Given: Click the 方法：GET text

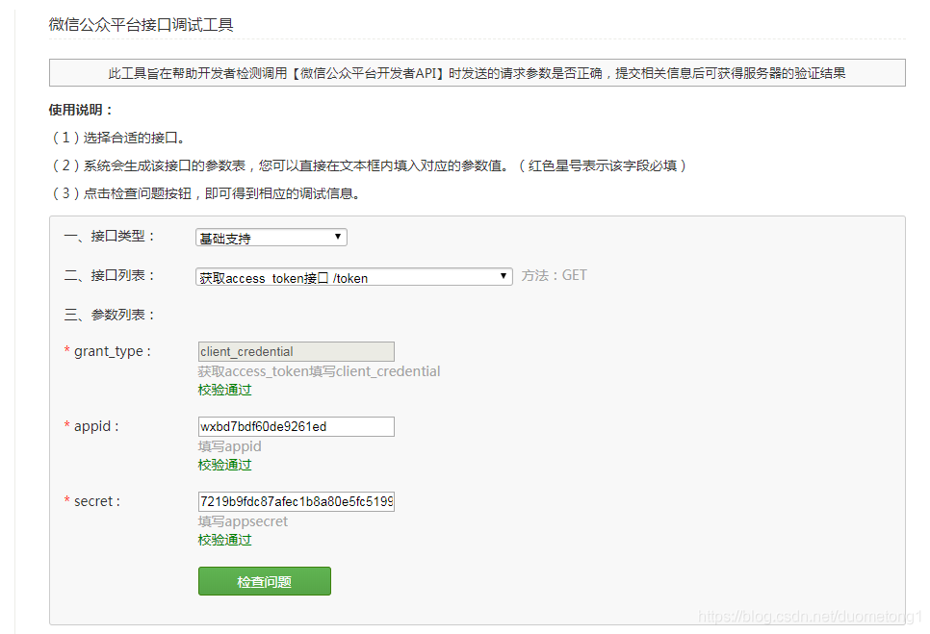Looking at the screenshot, I should pos(554,275).
